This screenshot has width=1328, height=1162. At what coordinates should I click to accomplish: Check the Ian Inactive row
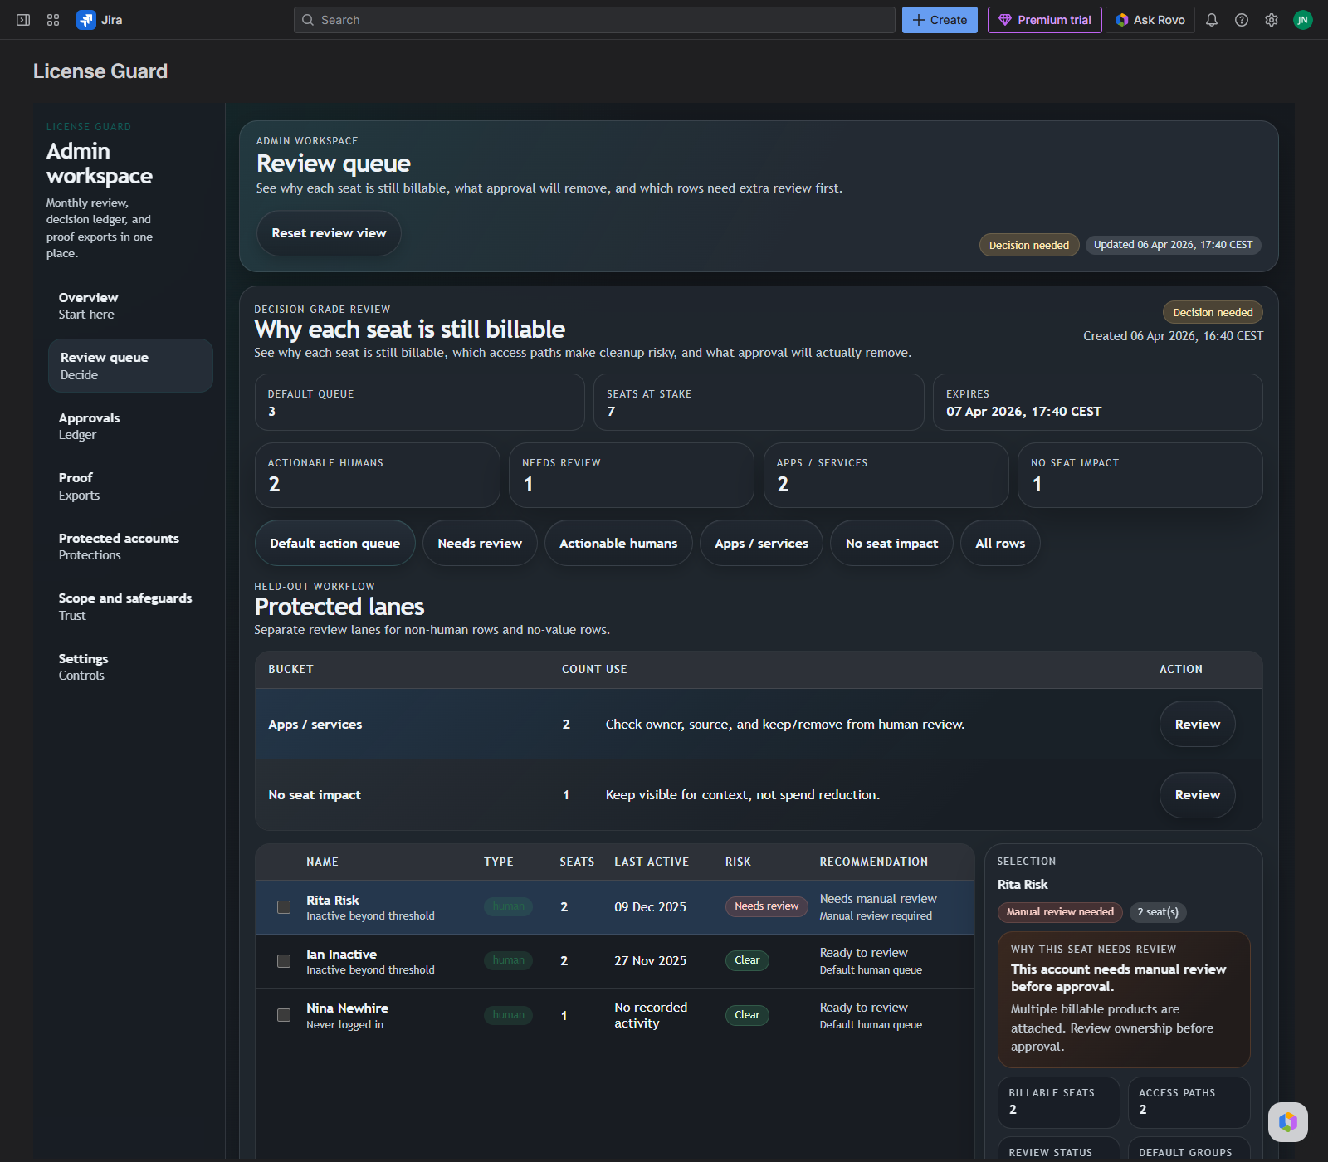[283, 961]
